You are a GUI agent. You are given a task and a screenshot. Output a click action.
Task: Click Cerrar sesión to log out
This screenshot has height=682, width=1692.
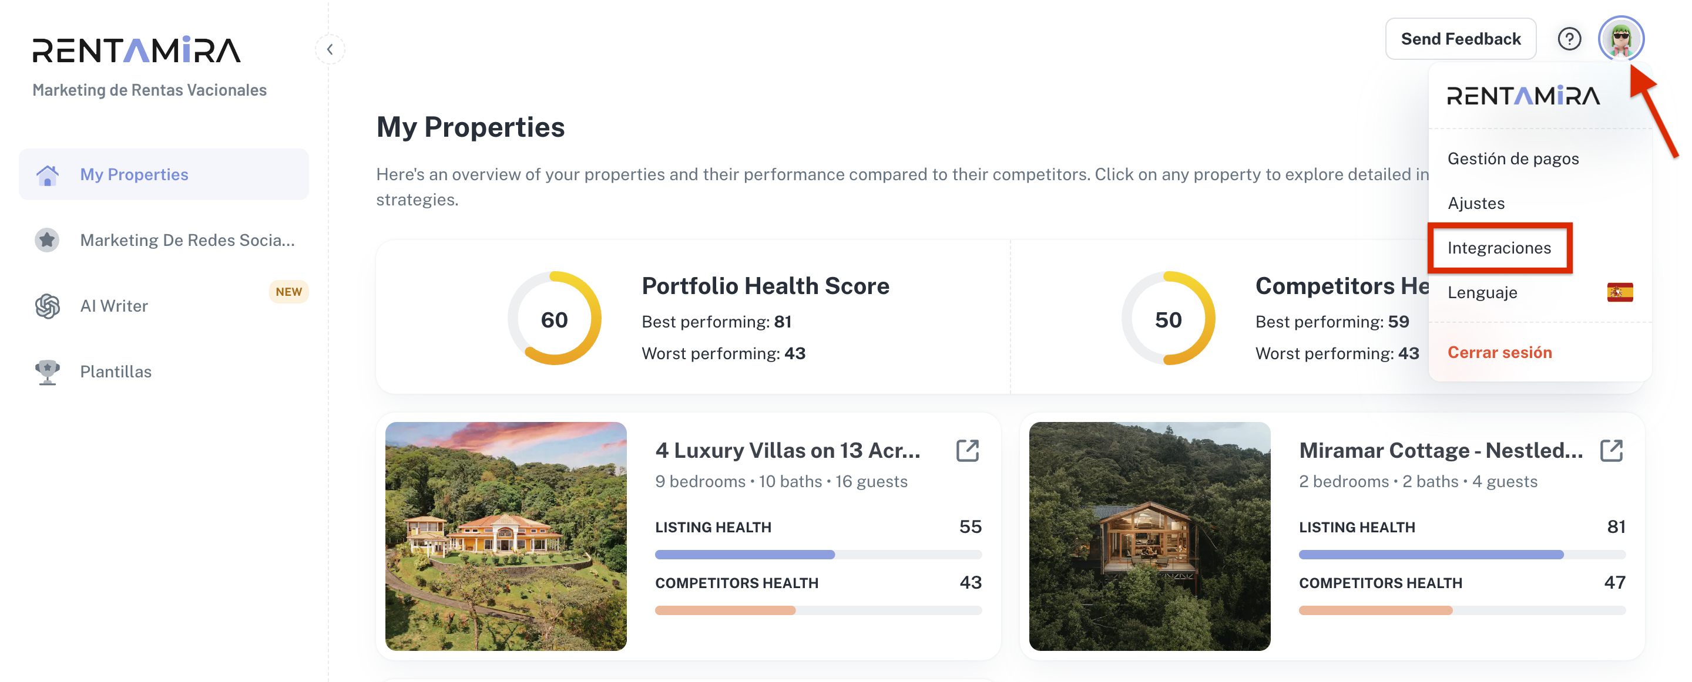pyautogui.click(x=1499, y=353)
